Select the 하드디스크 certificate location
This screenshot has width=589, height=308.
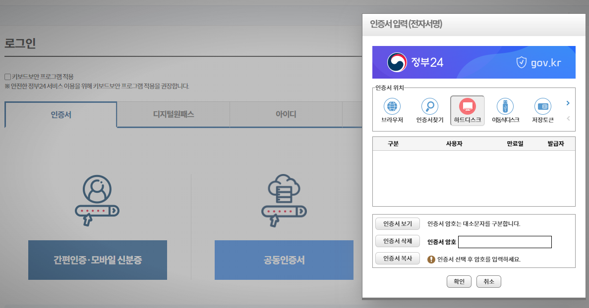[x=468, y=111]
